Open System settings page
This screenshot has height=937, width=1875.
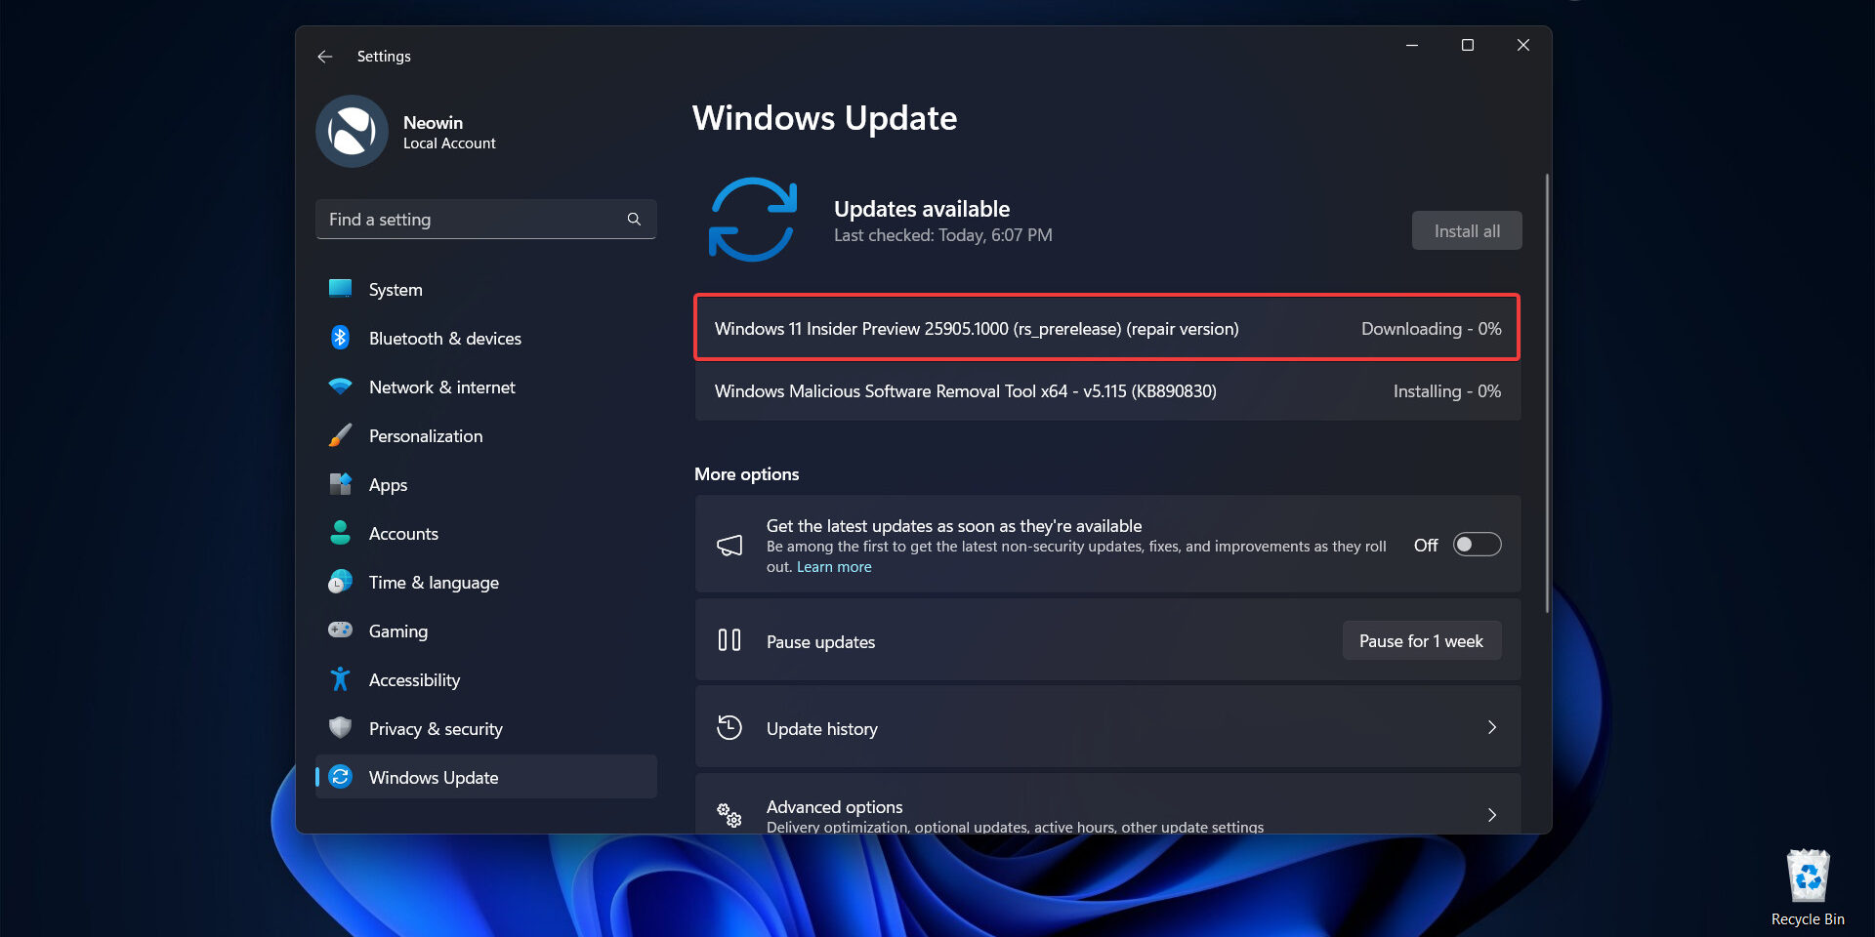[x=486, y=289]
